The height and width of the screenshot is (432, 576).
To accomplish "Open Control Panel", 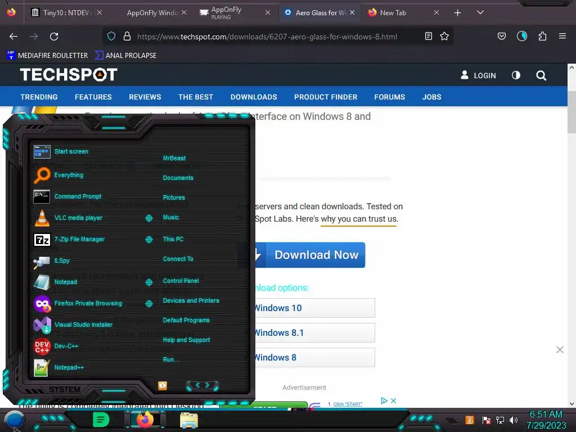I will coord(181,281).
